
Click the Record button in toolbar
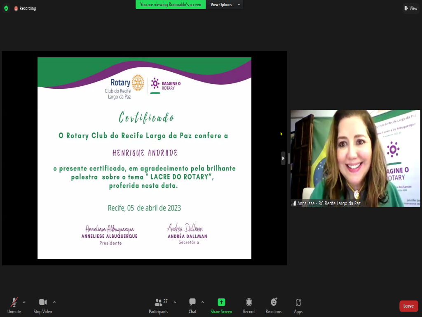[x=249, y=305]
